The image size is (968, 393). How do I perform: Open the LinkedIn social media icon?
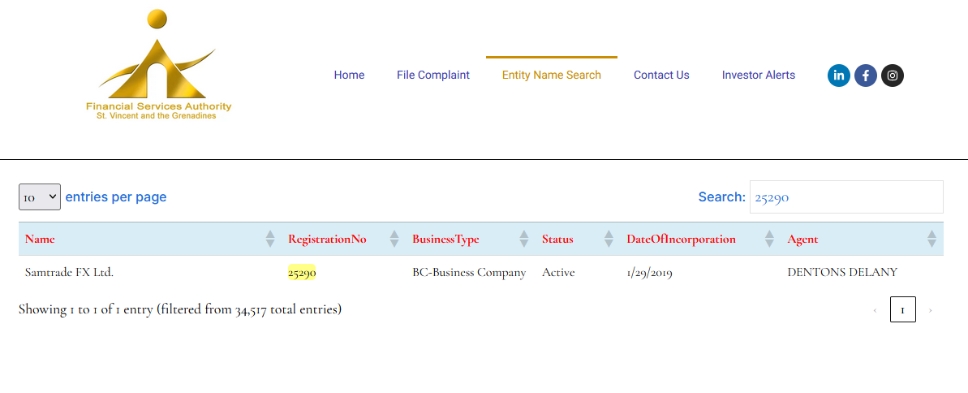(838, 76)
